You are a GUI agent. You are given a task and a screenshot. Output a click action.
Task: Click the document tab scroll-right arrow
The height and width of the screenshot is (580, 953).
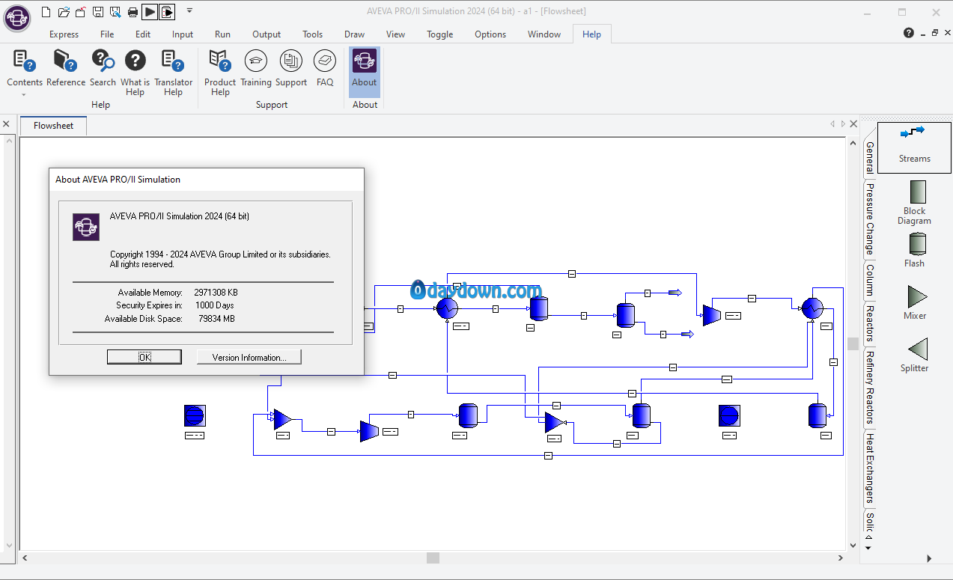(x=842, y=124)
